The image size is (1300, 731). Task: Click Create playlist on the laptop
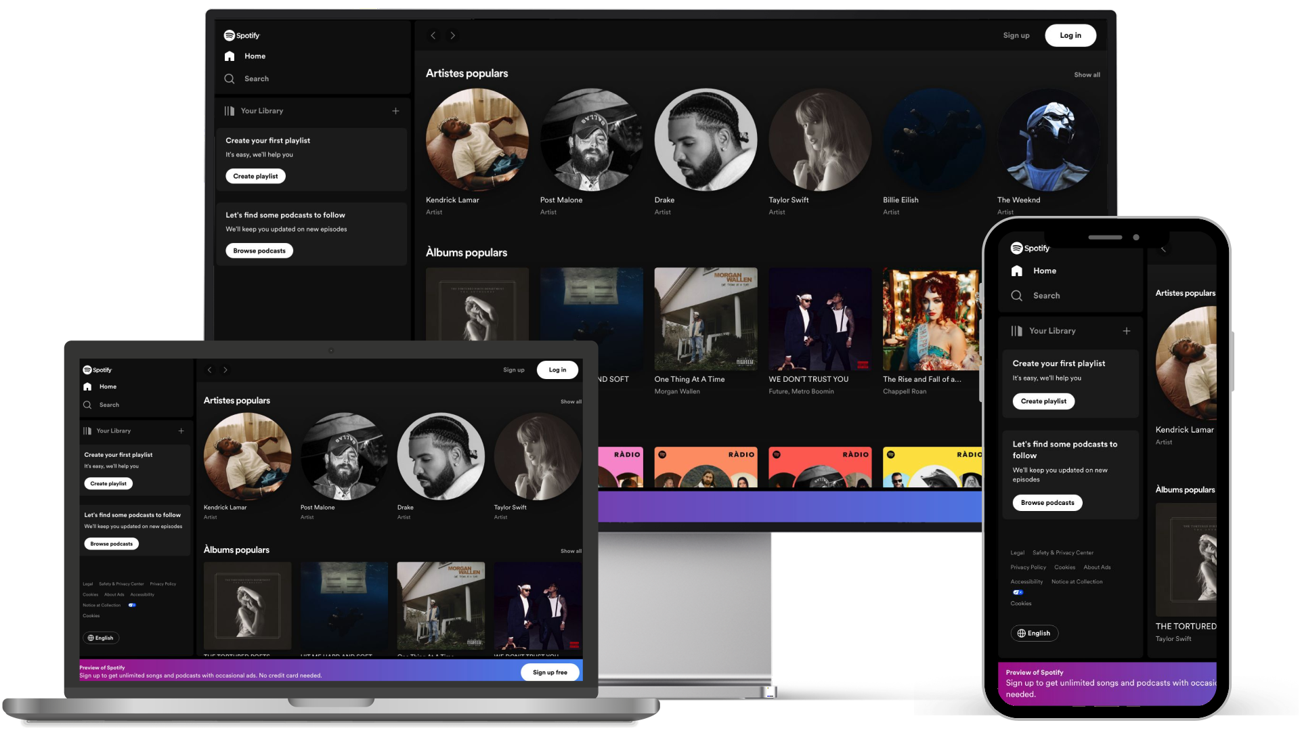[108, 483]
